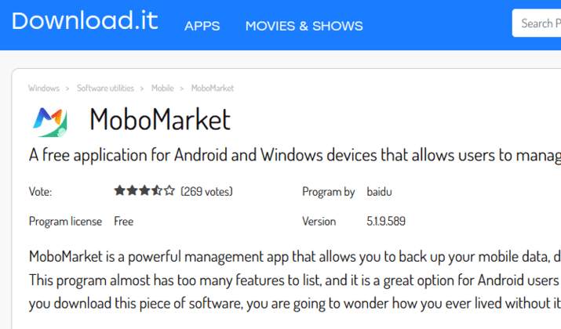Select the MoboMarket breadcrumb item
The height and width of the screenshot is (329, 561).
click(x=213, y=89)
